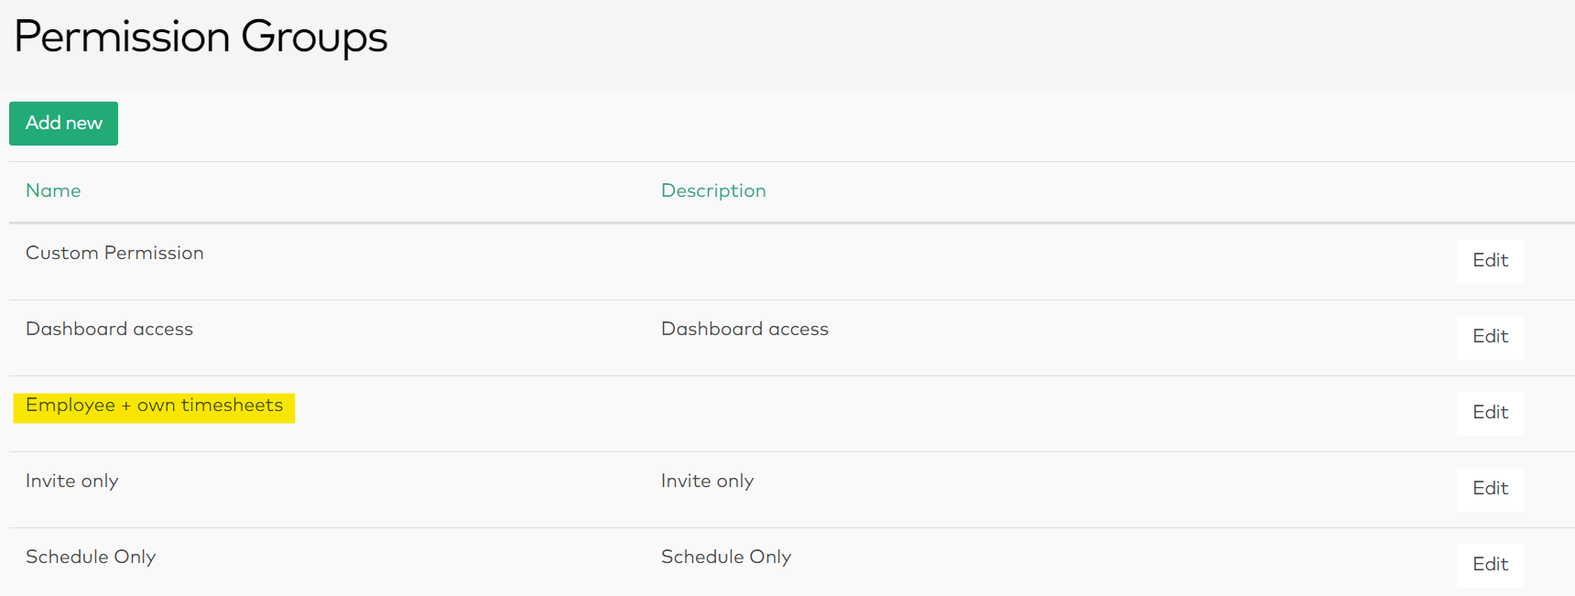Image resolution: width=1575 pixels, height=596 pixels.
Task: Select the Schedule Only name cell
Action: tap(91, 557)
